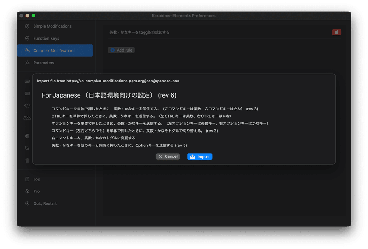368x249 pixels.
Task: Click the import URL text japanese.json
Action: pyautogui.click(x=108, y=81)
